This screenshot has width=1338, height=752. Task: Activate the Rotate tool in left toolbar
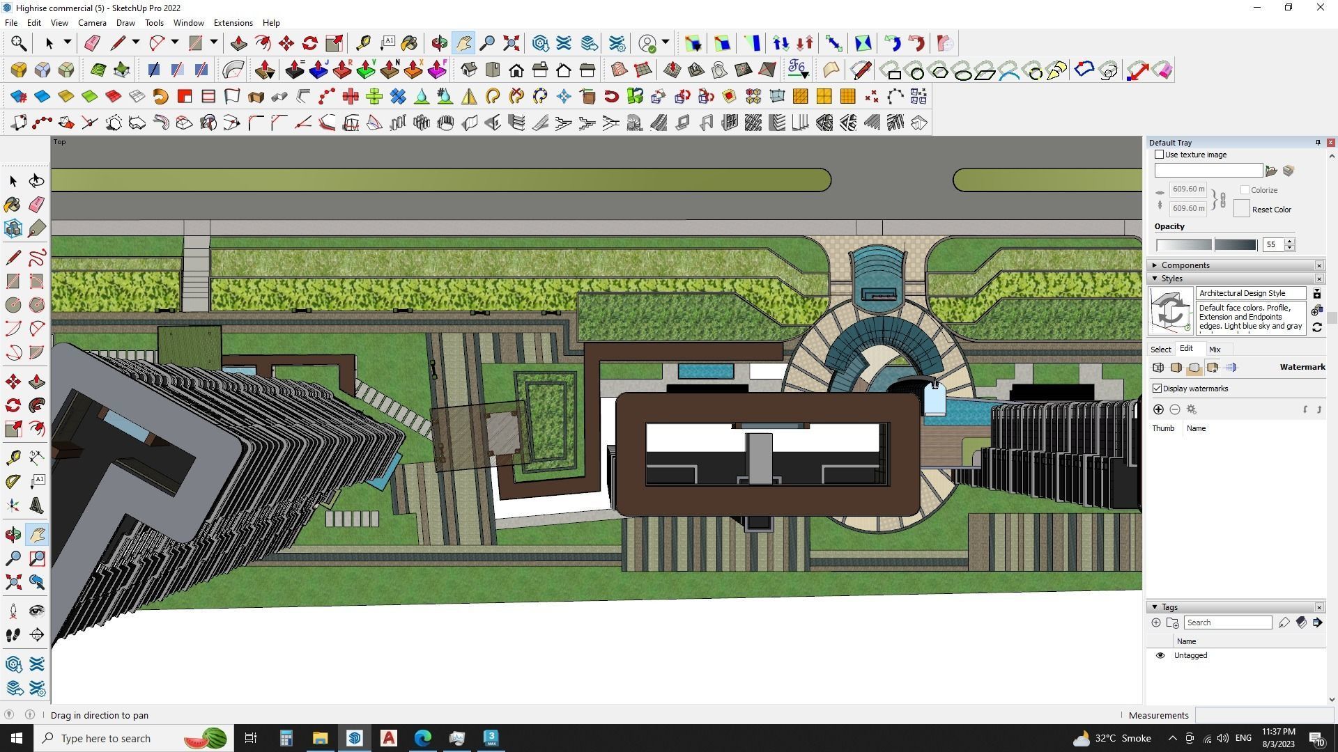point(13,405)
